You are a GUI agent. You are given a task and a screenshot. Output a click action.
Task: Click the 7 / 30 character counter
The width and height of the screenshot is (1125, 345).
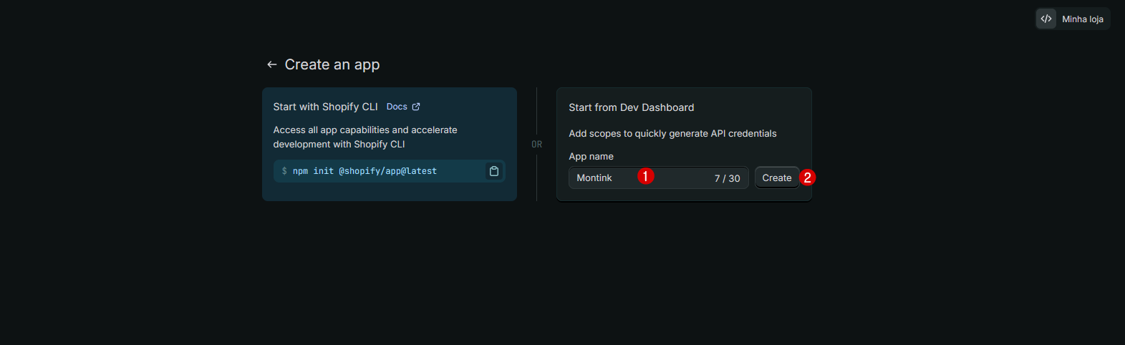pos(727,178)
